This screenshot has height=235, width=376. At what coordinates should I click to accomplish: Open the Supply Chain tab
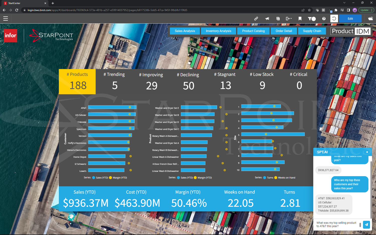click(312, 31)
